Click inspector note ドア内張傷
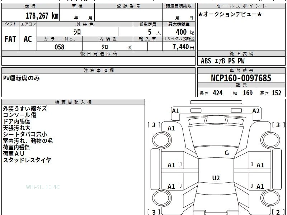Viewport: 287px width, 215px height. click(17, 121)
